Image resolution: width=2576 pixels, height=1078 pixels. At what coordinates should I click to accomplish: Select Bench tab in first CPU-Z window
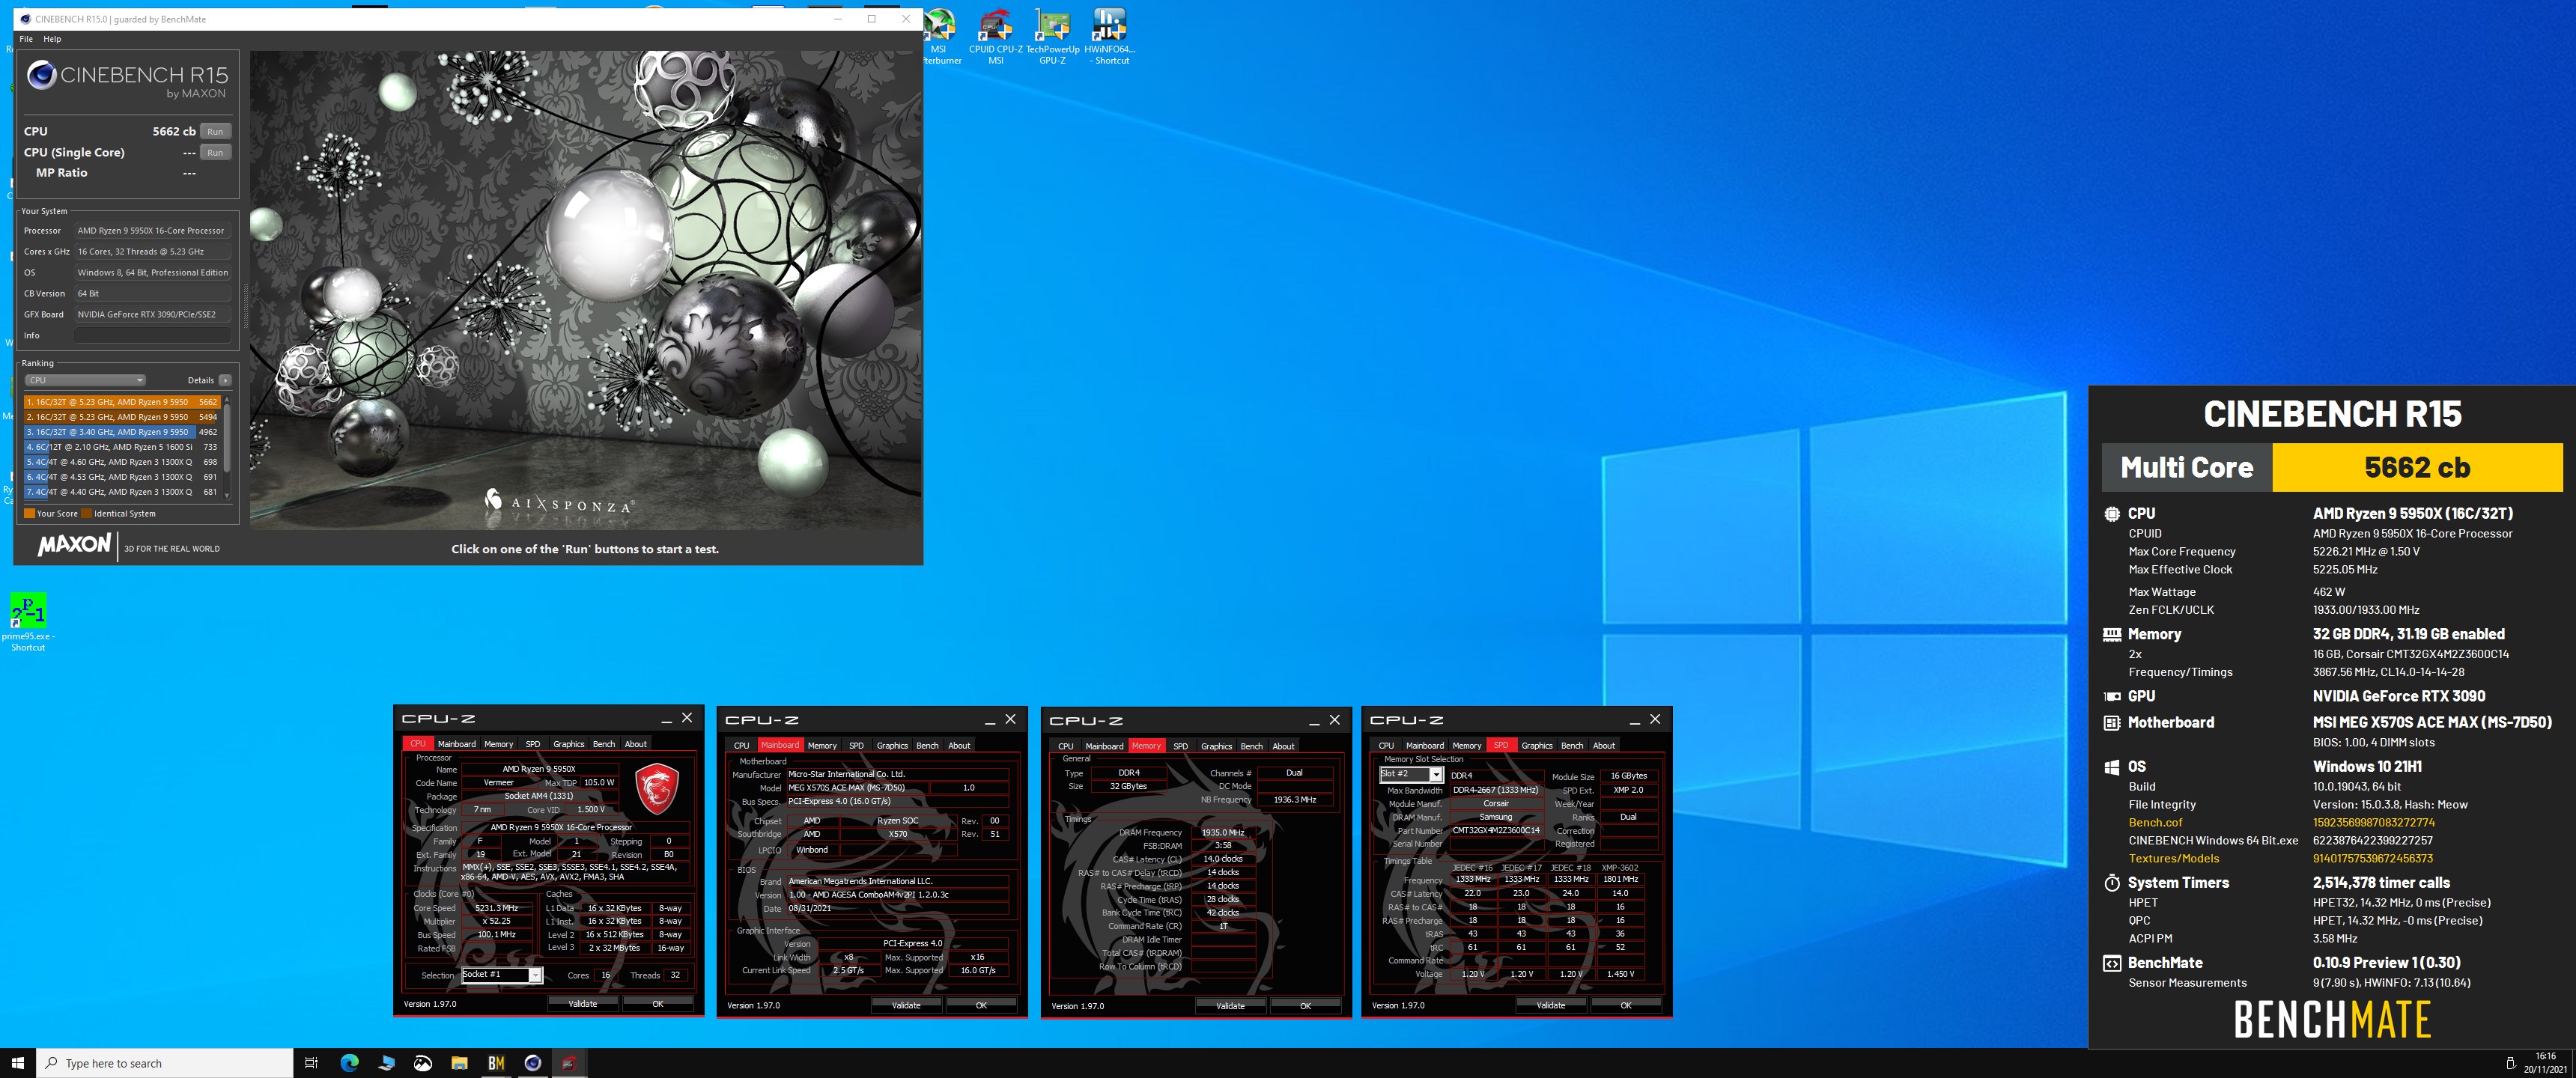[604, 744]
